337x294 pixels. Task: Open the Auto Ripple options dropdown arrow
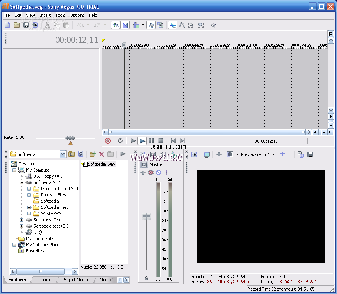tap(143, 25)
